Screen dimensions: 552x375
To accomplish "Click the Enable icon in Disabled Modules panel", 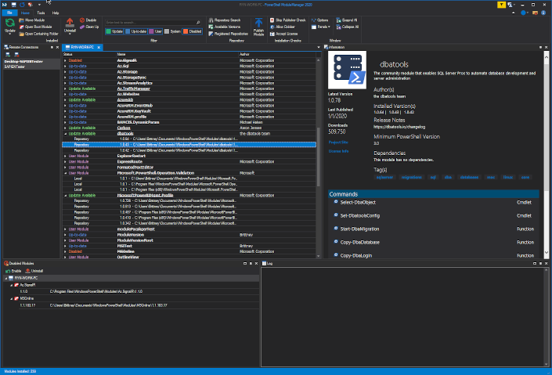I will (x=8, y=271).
